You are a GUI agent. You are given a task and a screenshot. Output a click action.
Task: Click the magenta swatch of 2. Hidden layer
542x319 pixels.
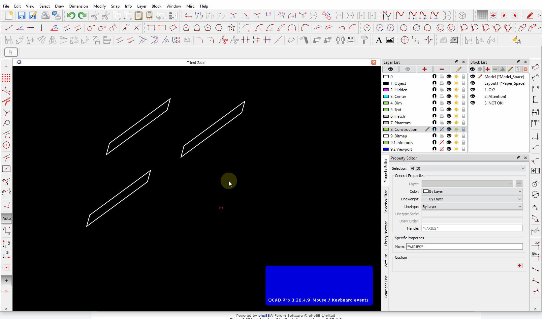(386, 90)
